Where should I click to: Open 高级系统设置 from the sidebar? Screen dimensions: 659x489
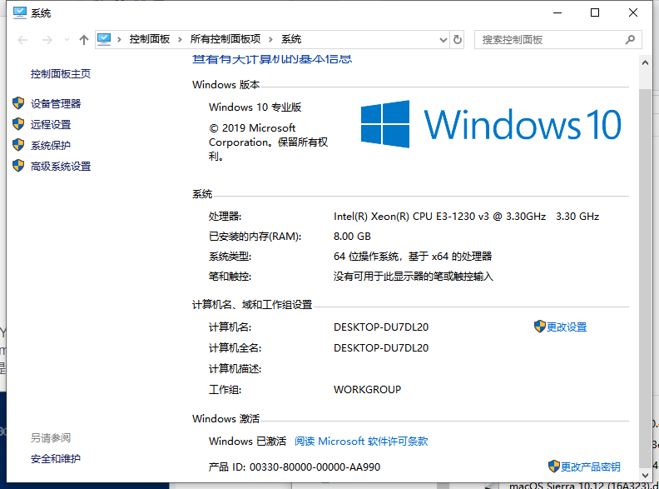(61, 166)
